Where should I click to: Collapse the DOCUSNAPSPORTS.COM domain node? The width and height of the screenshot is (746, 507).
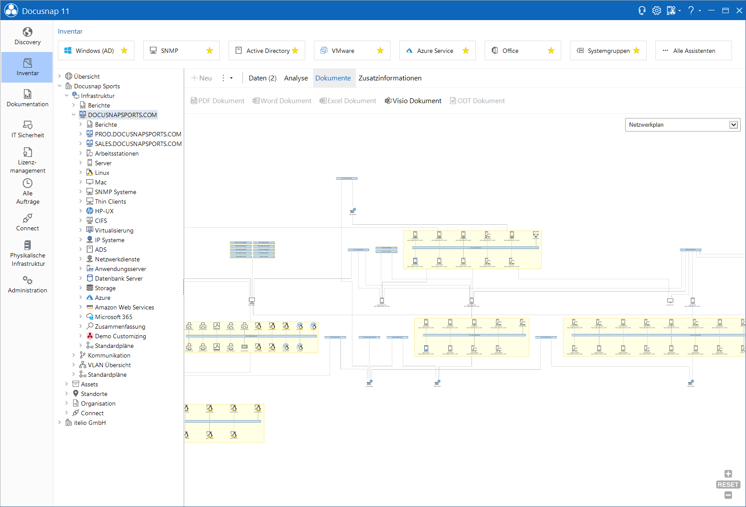click(74, 115)
